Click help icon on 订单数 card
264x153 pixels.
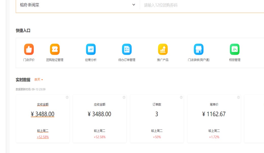[181, 97]
